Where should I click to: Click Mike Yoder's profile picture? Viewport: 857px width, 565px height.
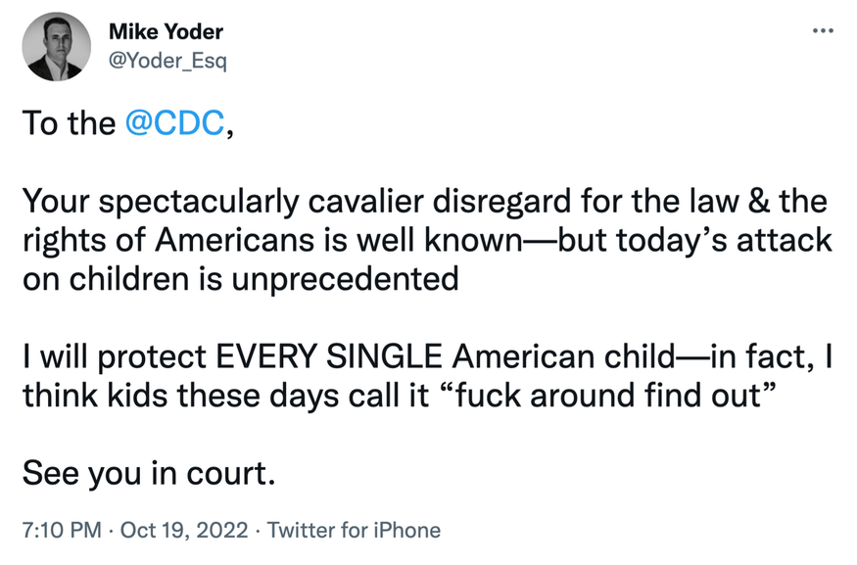[x=56, y=47]
